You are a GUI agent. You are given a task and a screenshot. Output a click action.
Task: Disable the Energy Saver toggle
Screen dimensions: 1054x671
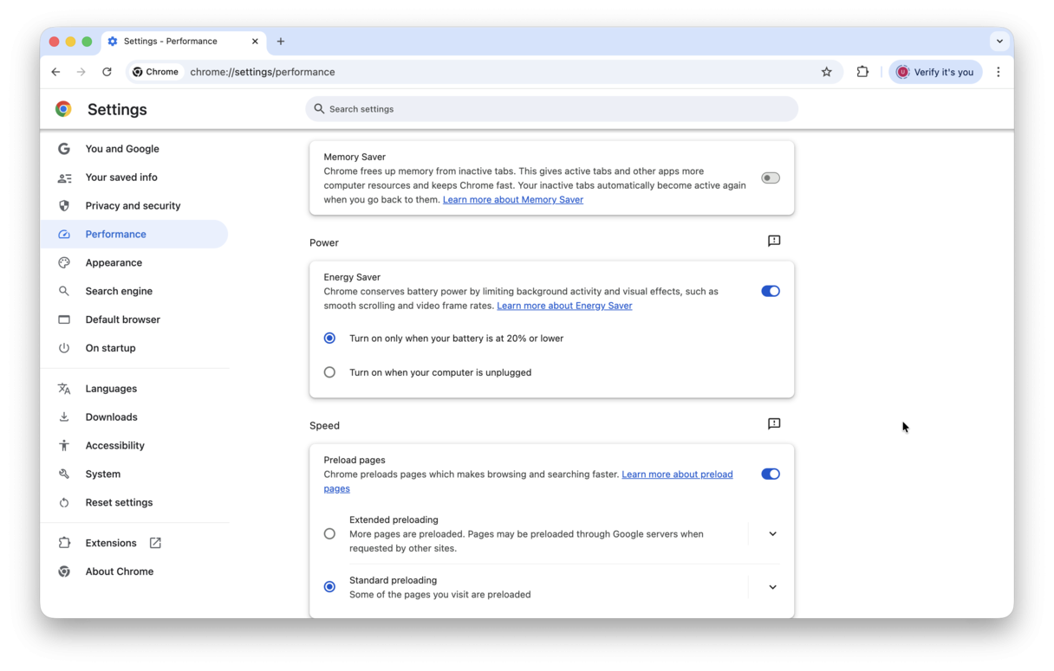pyautogui.click(x=770, y=291)
